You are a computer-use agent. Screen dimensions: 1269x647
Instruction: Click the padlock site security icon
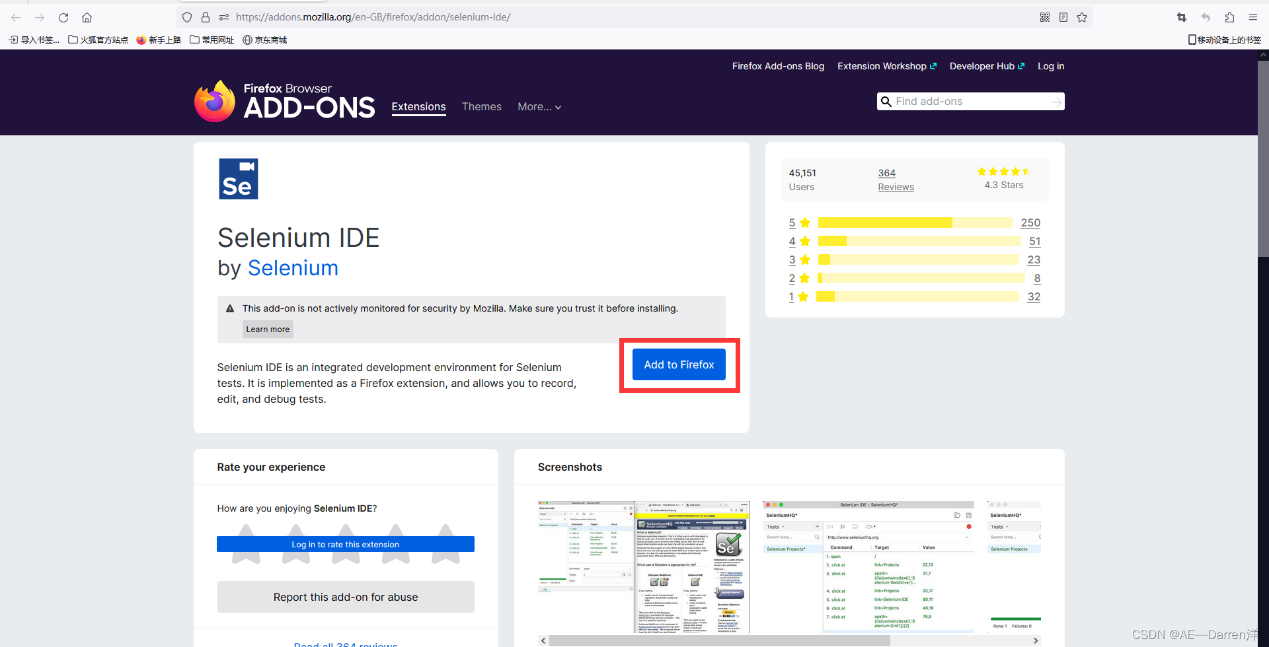click(206, 17)
